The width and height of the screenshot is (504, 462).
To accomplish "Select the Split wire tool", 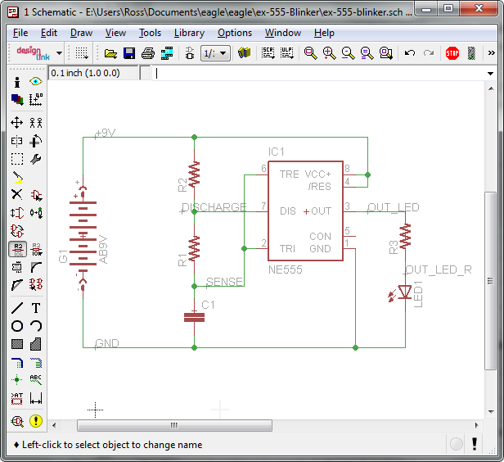I will [x=17, y=285].
